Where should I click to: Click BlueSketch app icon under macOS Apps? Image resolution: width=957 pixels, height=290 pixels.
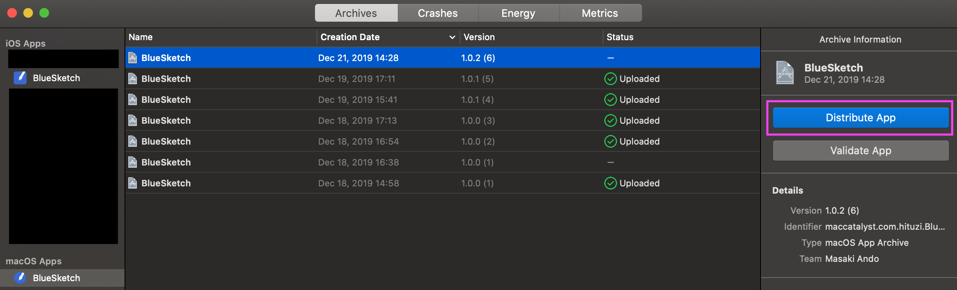click(x=20, y=278)
